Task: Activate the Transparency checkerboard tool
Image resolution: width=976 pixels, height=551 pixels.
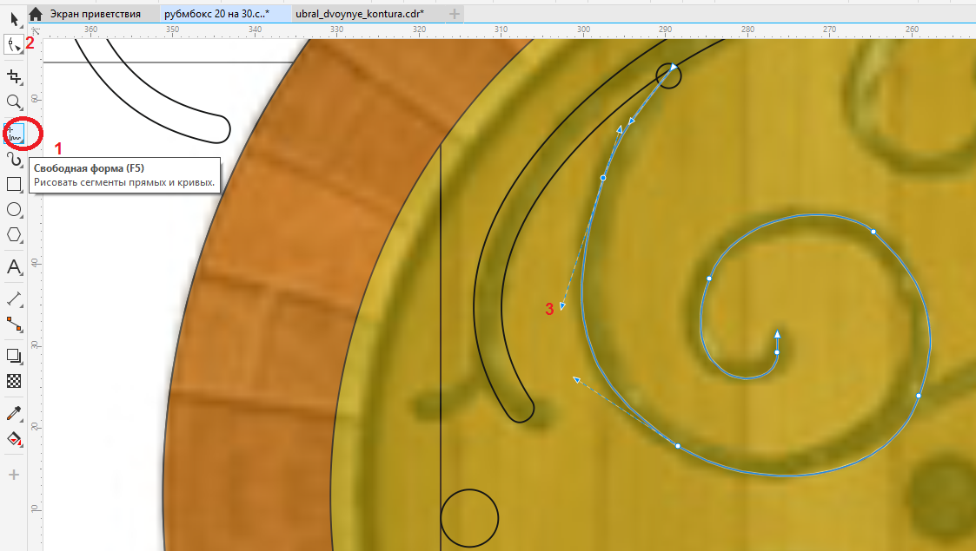Action: 14,381
